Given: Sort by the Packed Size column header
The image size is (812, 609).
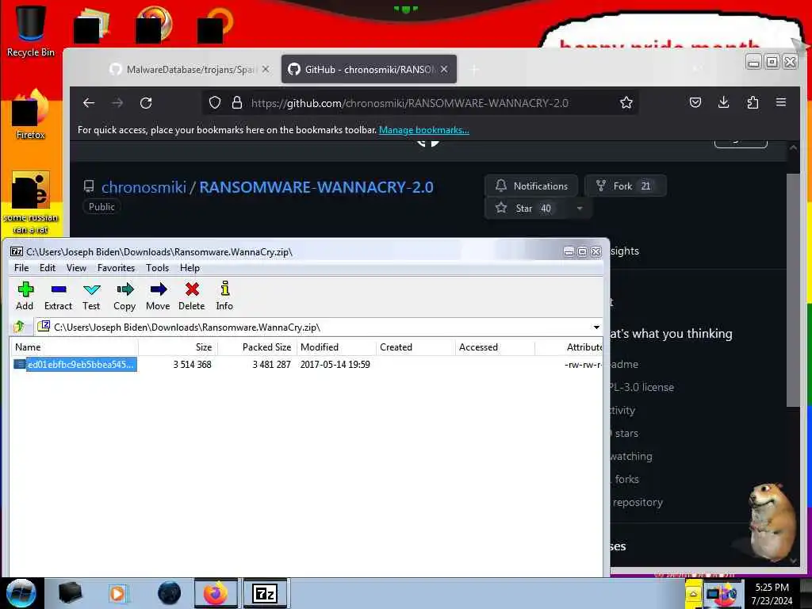Looking at the screenshot, I should [257, 347].
